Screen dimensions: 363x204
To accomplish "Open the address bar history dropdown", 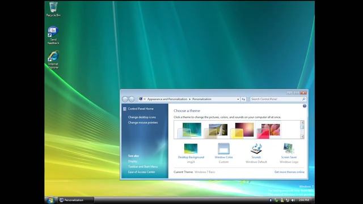I will [238, 99].
